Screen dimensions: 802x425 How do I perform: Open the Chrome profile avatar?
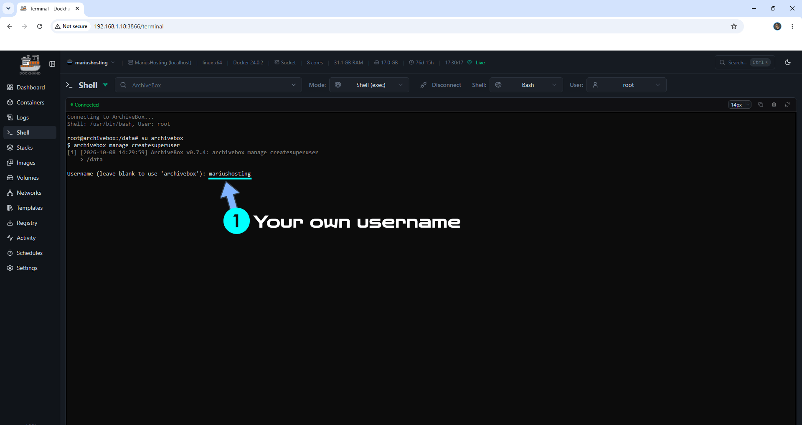tap(777, 26)
